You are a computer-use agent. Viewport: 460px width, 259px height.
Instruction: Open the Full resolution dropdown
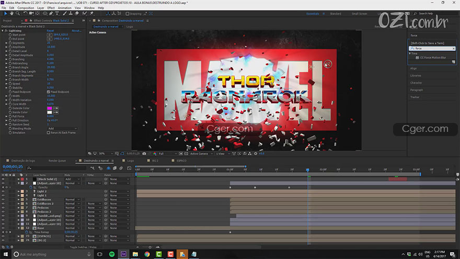pos(168,154)
